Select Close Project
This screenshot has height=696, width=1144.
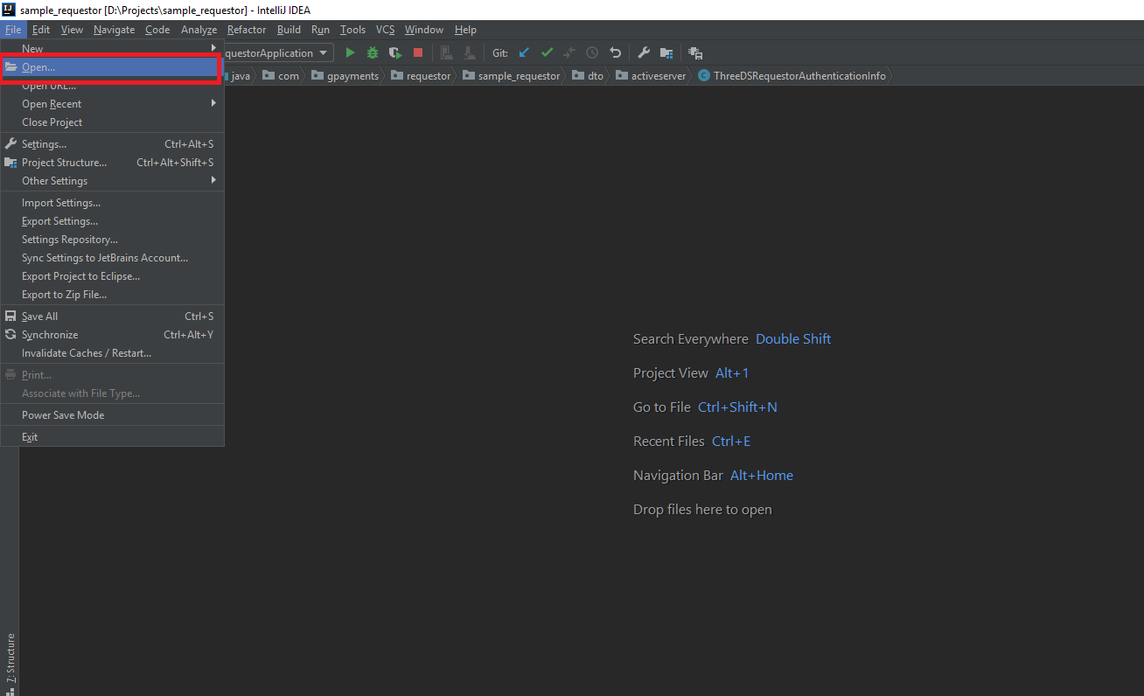coord(112,122)
